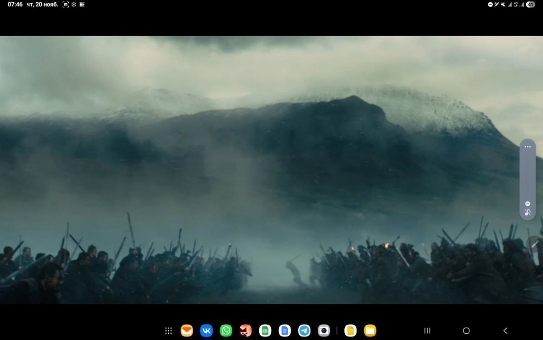The width and height of the screenshot is (543, 340).
Task: Tap the date чт, 20 нояб.
Action: tap(43, 5)
